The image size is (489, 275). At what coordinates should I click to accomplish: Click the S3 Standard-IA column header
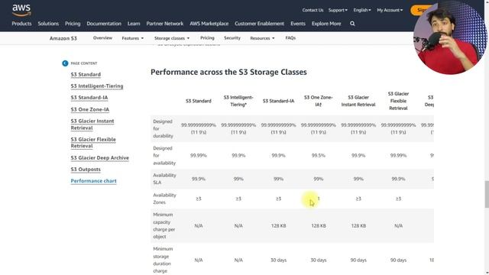(x=278, y=101)
